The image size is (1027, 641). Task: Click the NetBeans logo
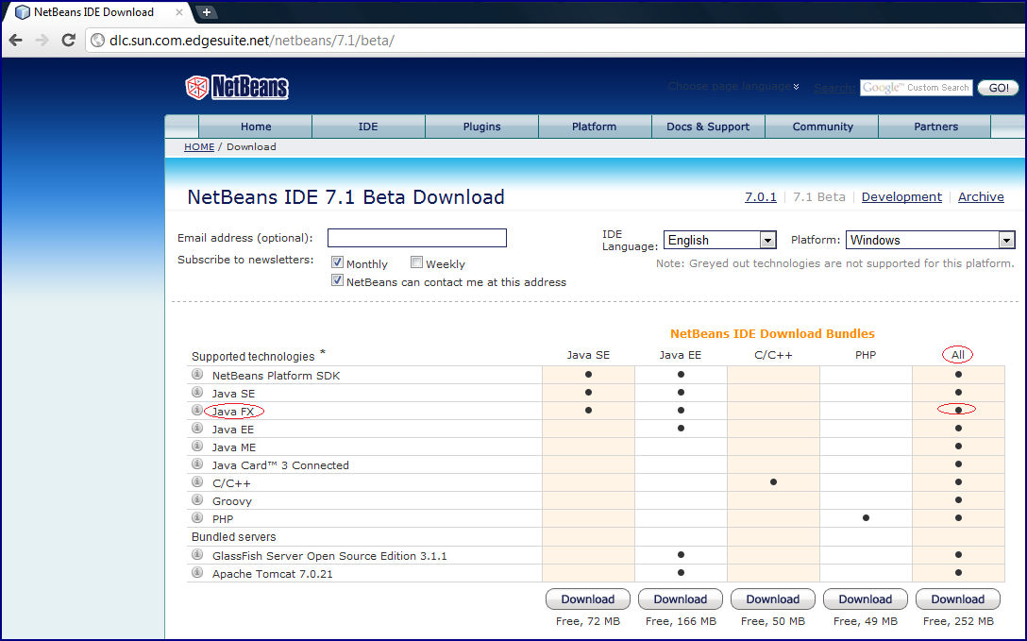(237, 87)
